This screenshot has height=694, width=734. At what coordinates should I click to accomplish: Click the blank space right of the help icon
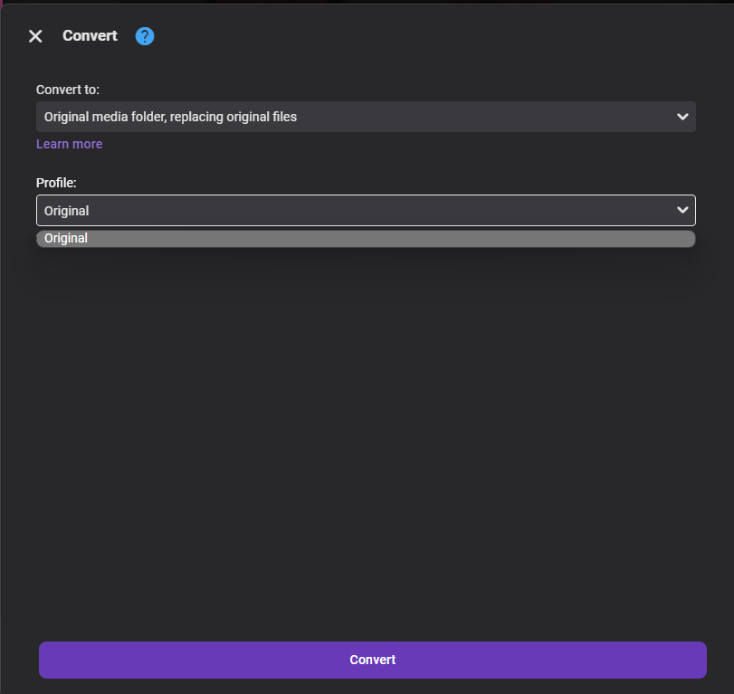[x=407, y=36]
